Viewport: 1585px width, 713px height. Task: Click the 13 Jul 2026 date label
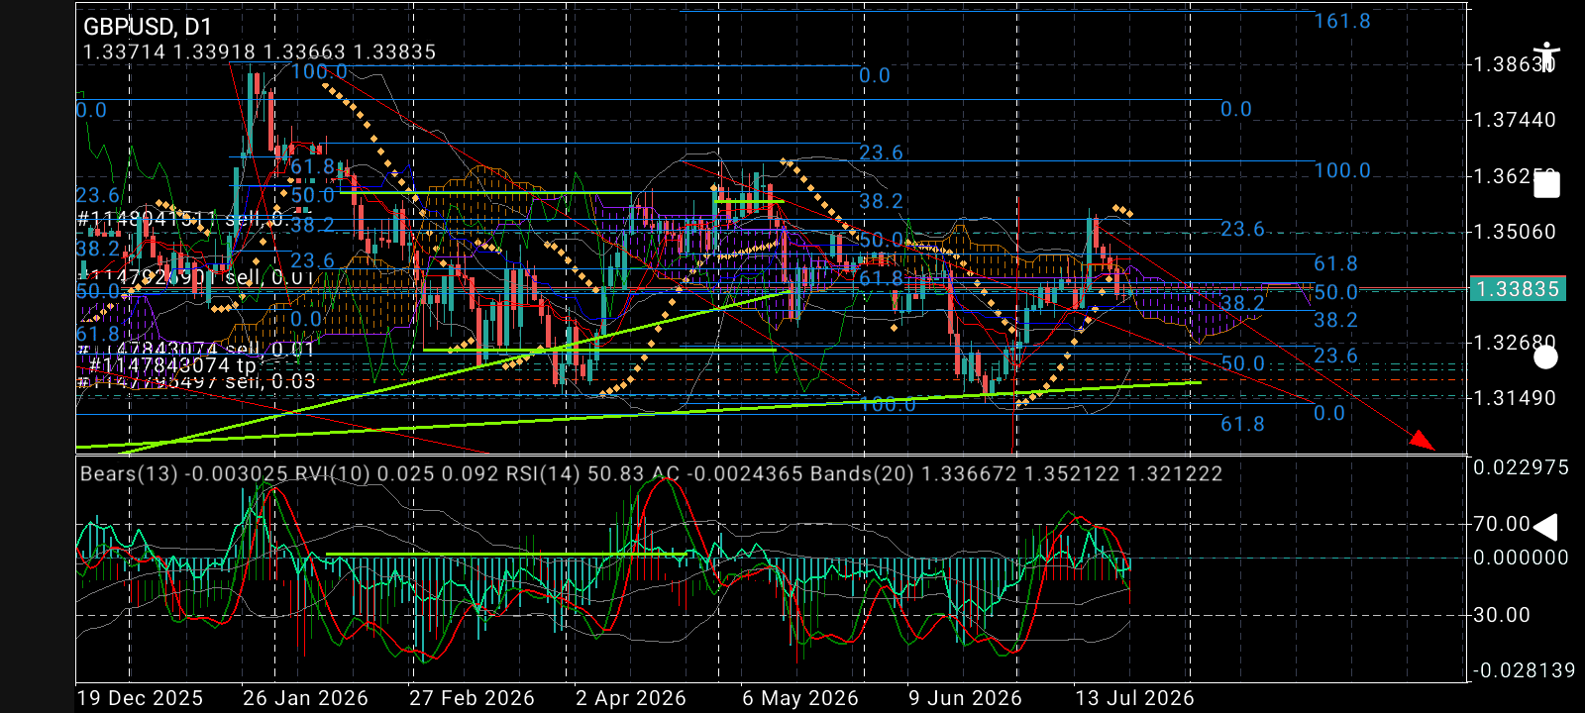pyautogui.click(x=1134, y=698)
